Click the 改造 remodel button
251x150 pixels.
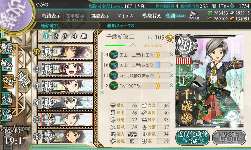pos(229,138)
